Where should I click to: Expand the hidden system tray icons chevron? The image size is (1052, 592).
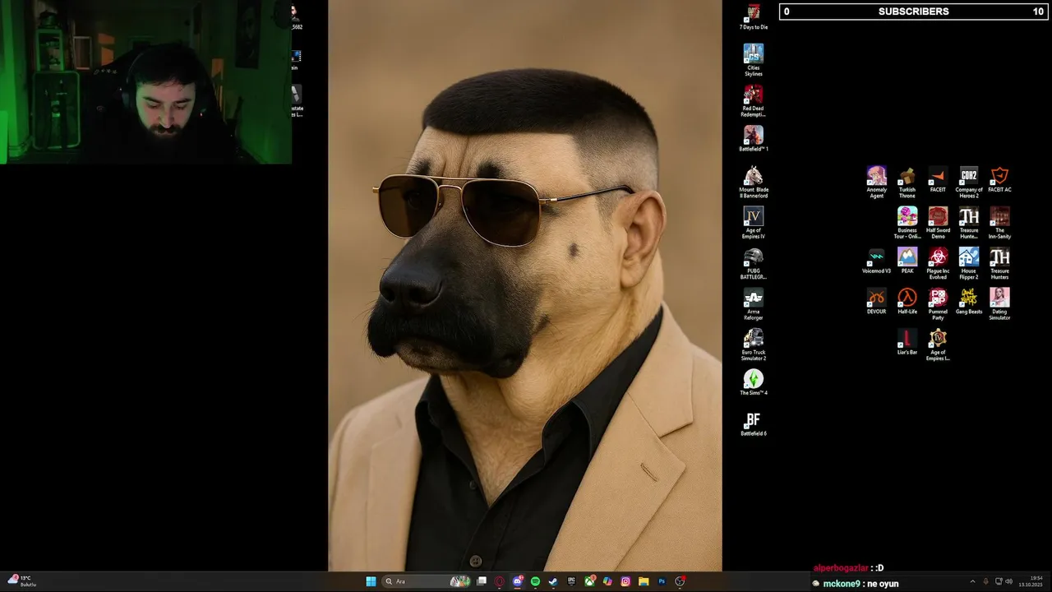pos(973,581)
